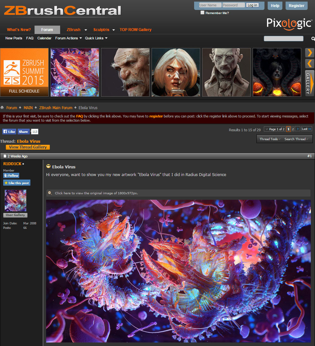Viewport: 315px width, 346px height.
Task: Click the register link in notice
Action: click(x=156, y=116)
